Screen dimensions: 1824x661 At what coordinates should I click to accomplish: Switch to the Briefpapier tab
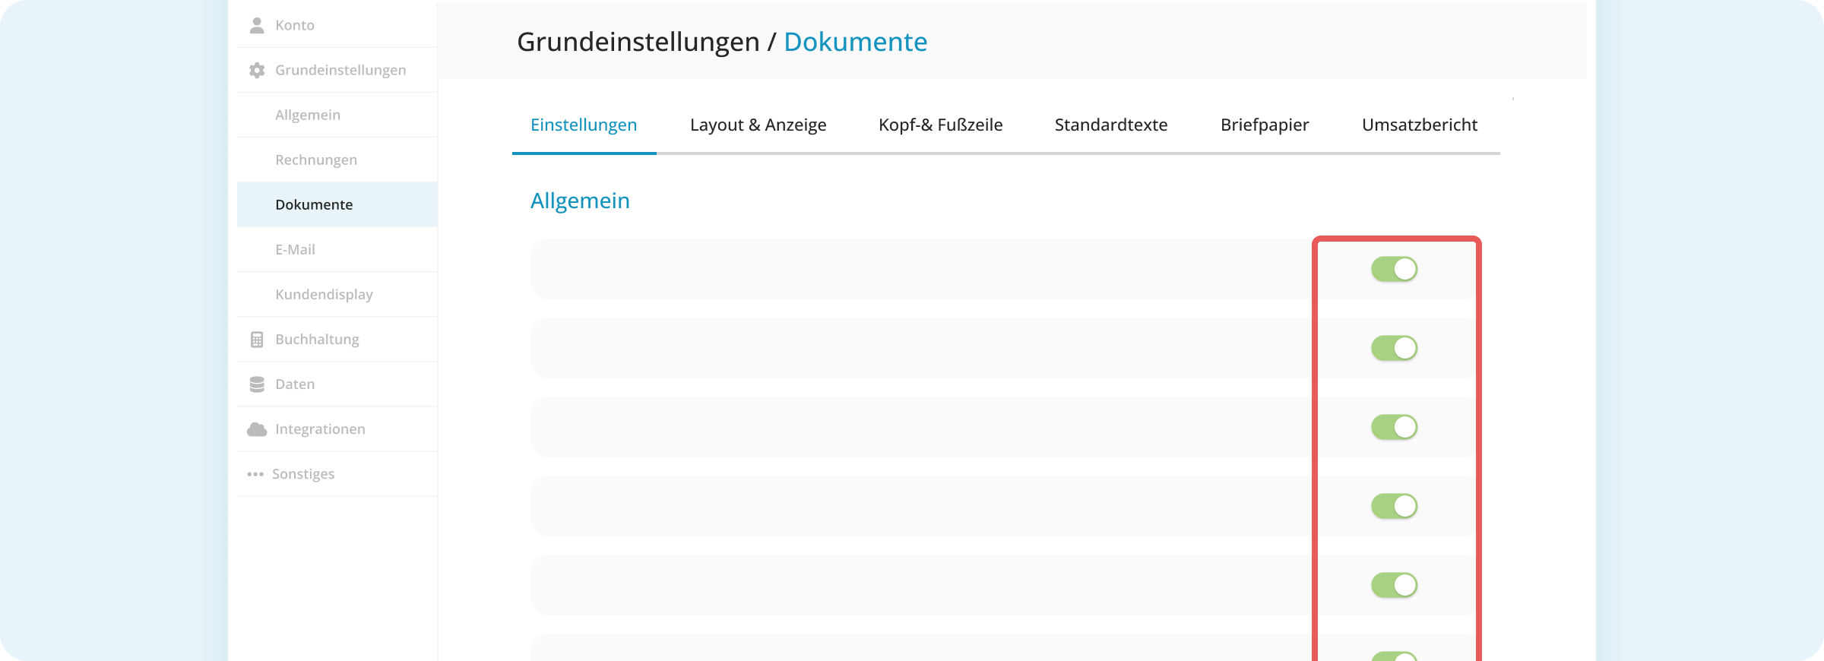click(x=1265, y=125)
